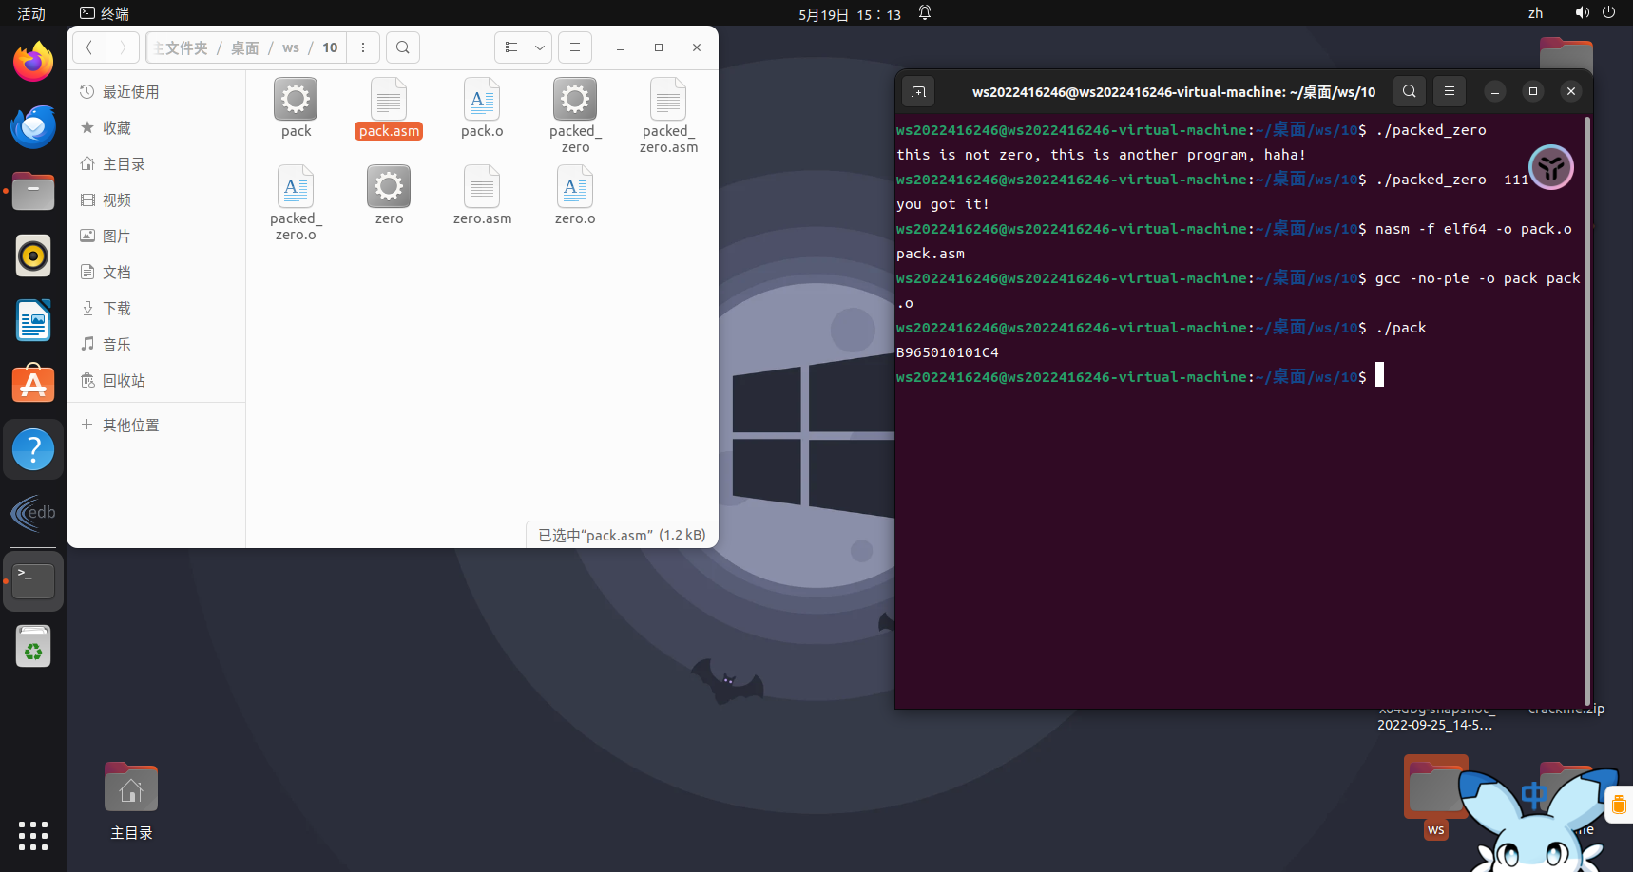Launch Firefox from the dock
The width and height of the screenshot is (1633, 872).
[x=33, y=63]
